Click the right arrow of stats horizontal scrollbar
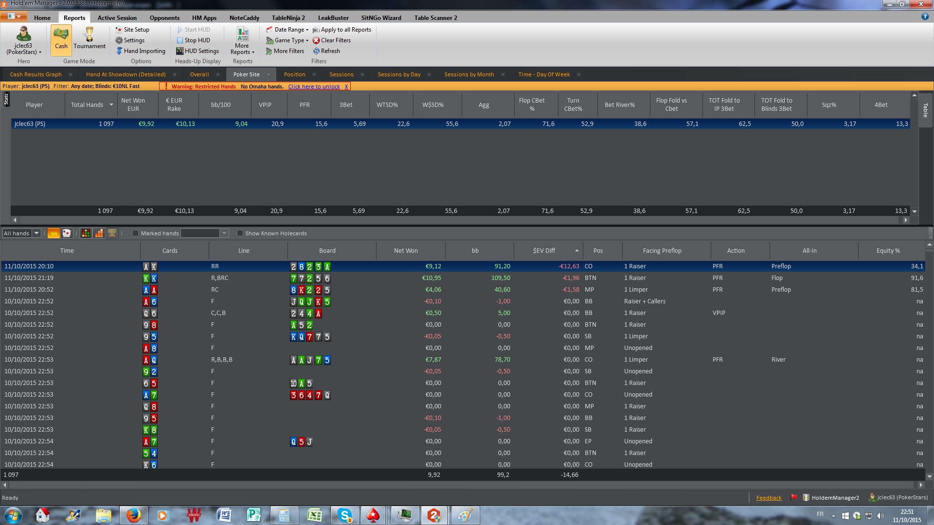Viewport: 934px width, 525px height. point(906,220)
